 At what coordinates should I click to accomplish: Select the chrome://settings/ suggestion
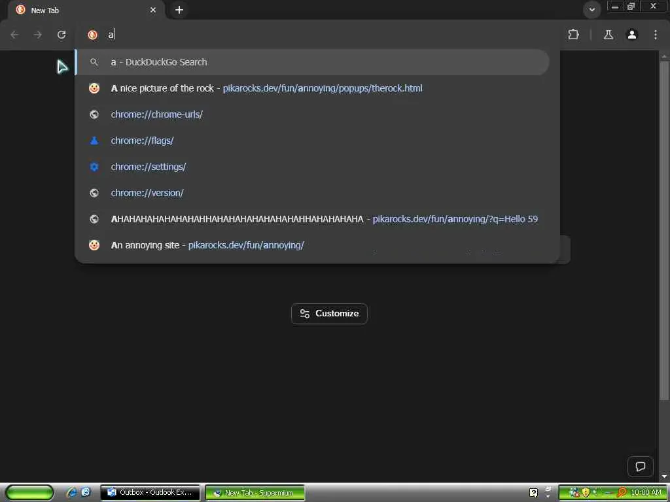click(313, 167)
